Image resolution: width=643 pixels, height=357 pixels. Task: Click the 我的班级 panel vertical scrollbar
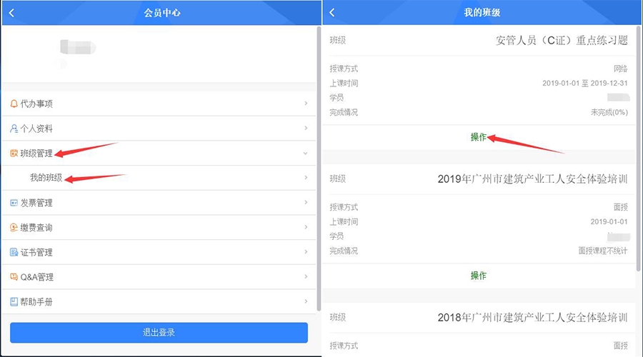(639, 143)
